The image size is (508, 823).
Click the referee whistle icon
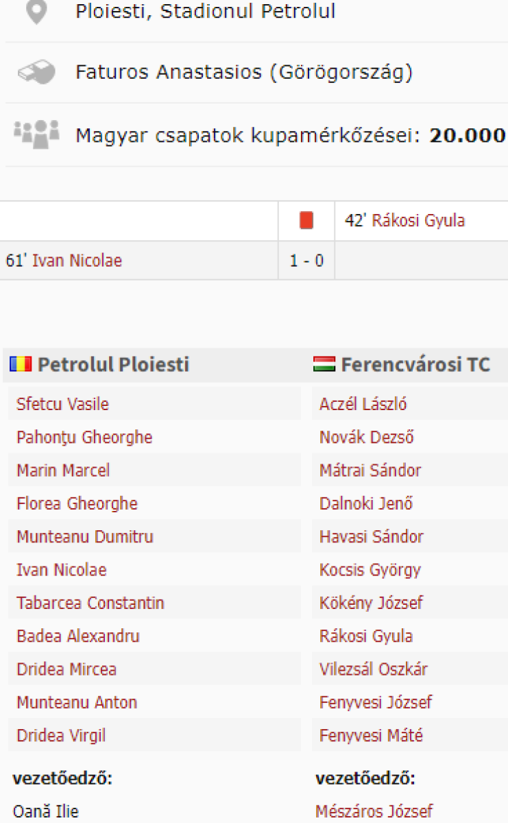pos(36,72)
